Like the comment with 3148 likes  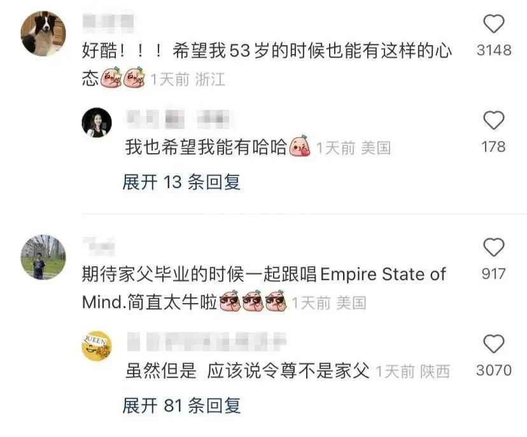coord(493,24)
